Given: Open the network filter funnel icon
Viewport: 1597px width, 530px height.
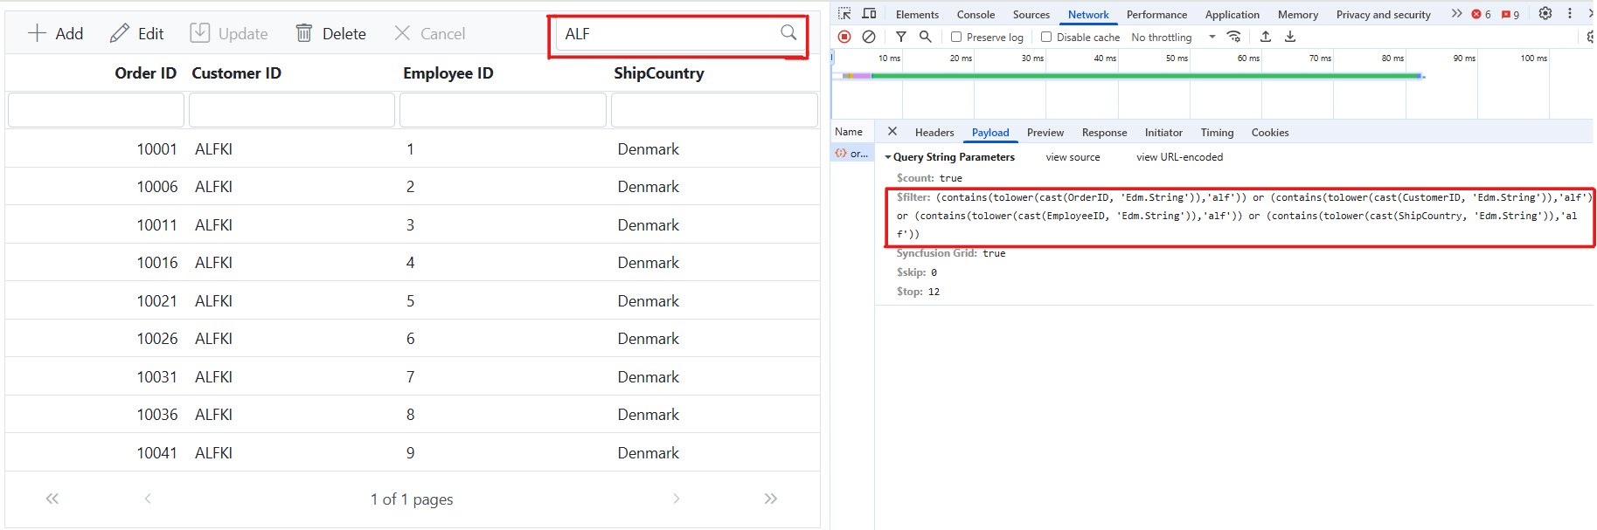Looking at the screenshot, I should click(x=901, y=37).
